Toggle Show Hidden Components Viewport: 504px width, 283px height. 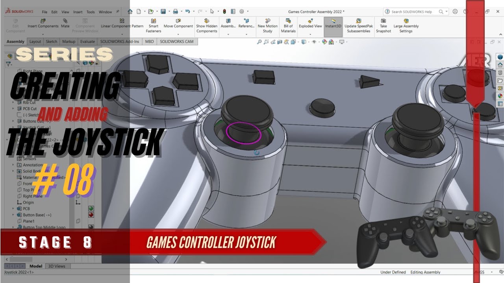point(207,26)
